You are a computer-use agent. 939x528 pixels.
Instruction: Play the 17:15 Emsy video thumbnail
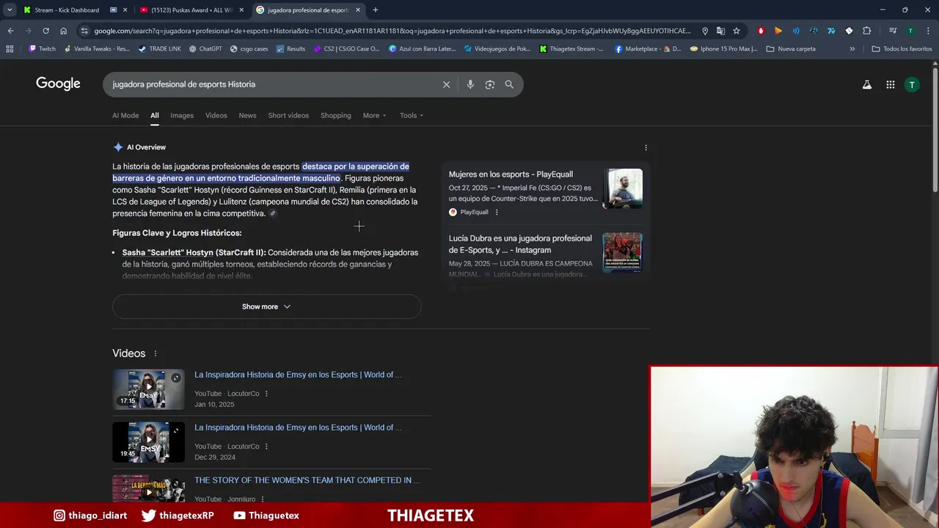[148, 389]
